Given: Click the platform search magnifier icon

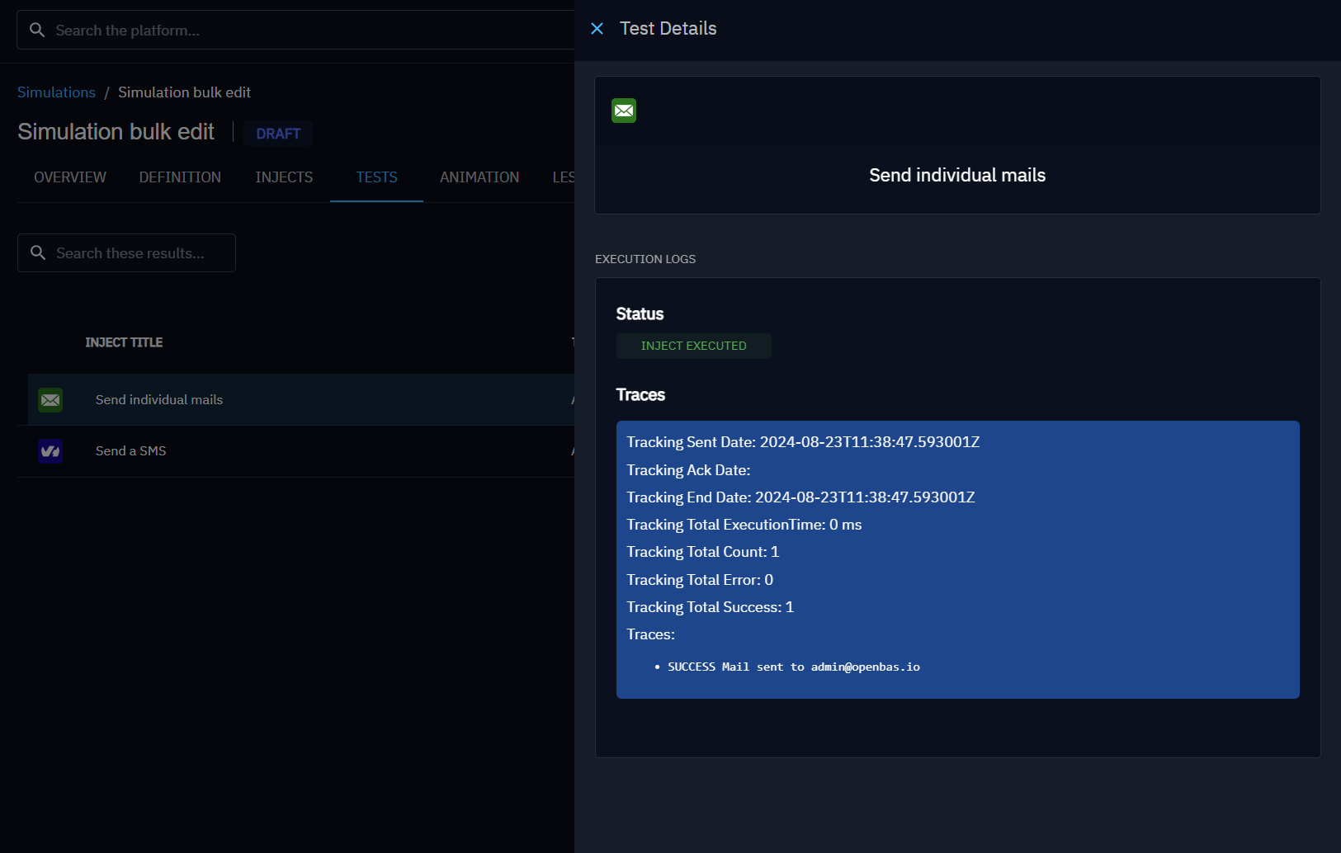Looking at the screenshot, I should 37,31.
